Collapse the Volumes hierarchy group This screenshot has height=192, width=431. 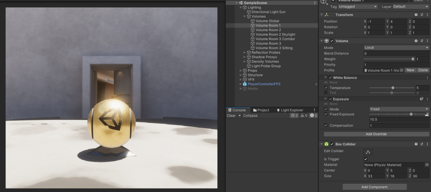245,17
